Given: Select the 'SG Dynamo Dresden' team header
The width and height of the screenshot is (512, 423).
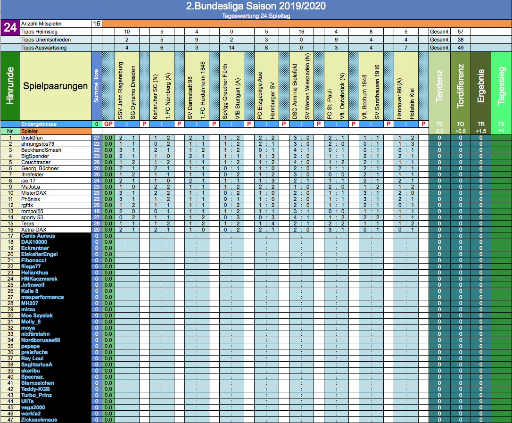Looking at the screenshot, I should (x=133, y=92).
